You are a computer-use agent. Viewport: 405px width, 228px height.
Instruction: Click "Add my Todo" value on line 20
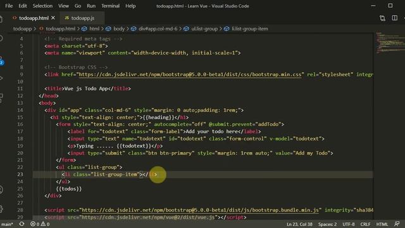pos(311,153)
